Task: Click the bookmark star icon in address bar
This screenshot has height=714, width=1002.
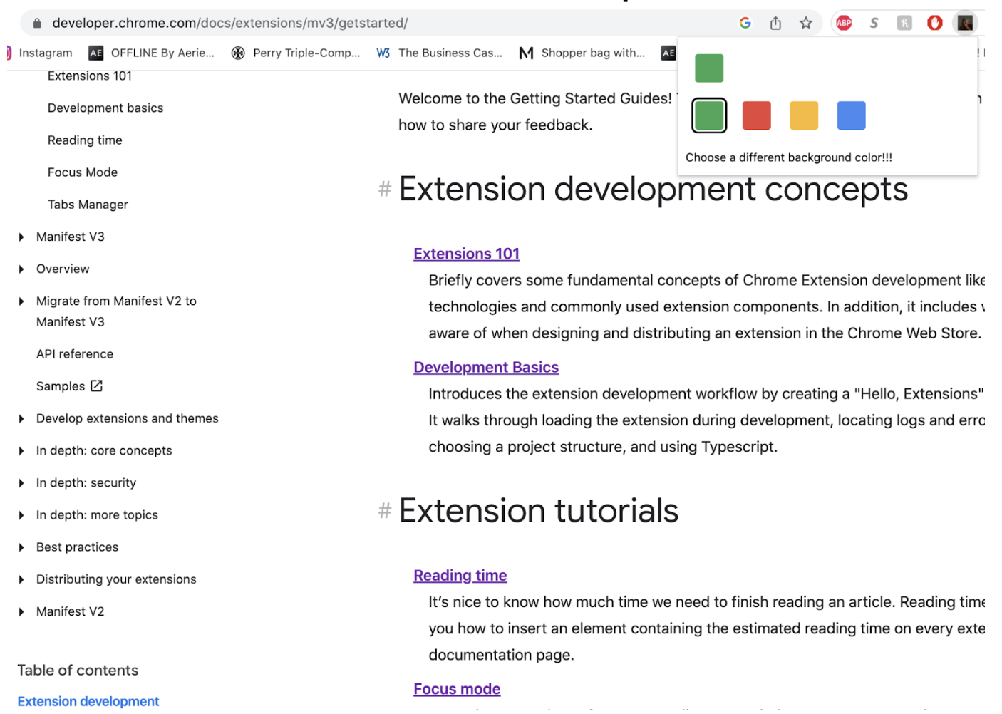Action: (x=805, y=24)
